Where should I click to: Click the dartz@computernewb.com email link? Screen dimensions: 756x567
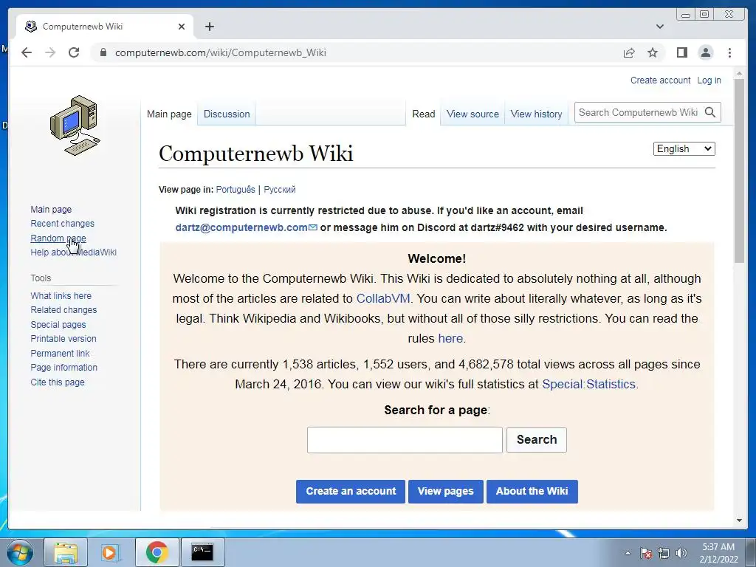pos(246,227)
